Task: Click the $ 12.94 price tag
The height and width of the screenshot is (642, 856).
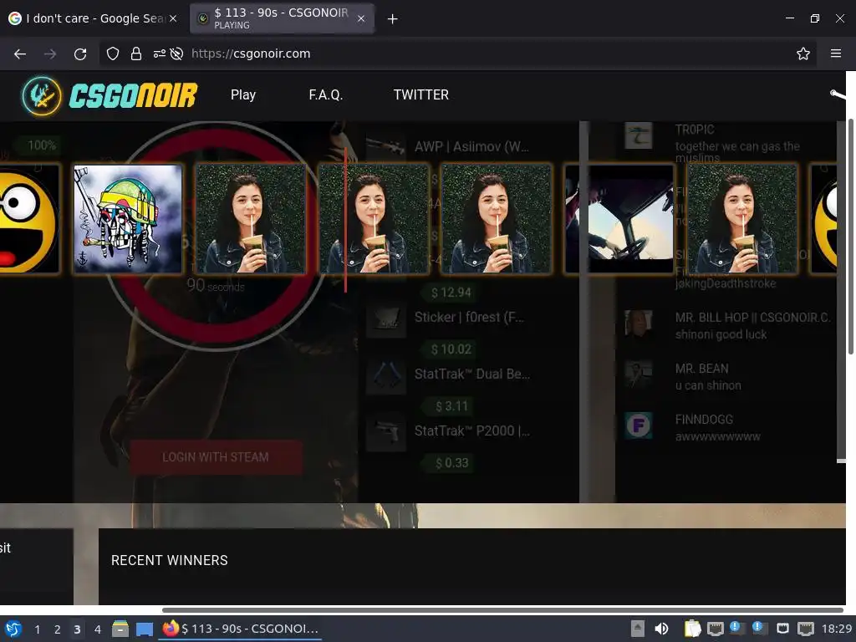Action: 451,293
